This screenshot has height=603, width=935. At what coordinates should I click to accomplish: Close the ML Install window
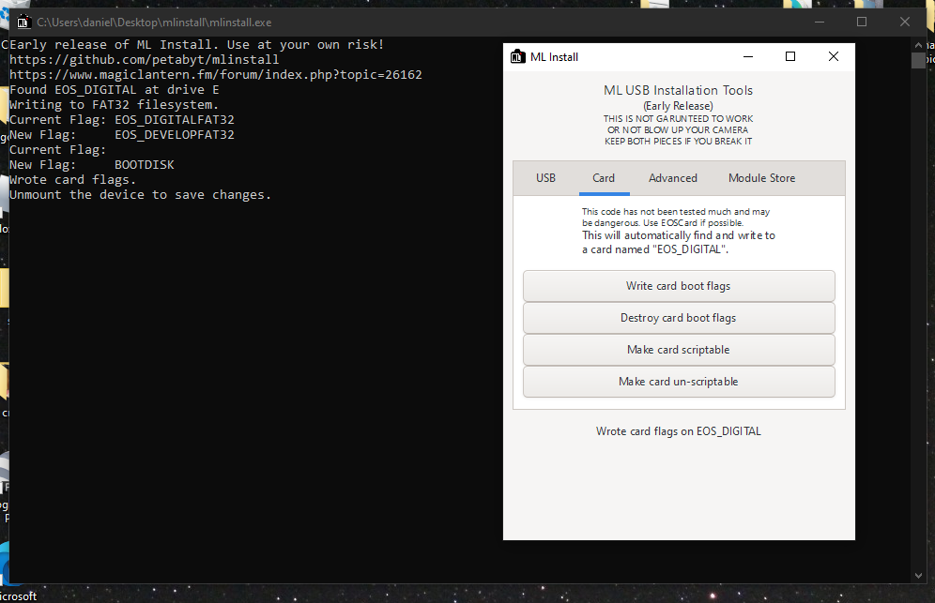tap(833, 56)
